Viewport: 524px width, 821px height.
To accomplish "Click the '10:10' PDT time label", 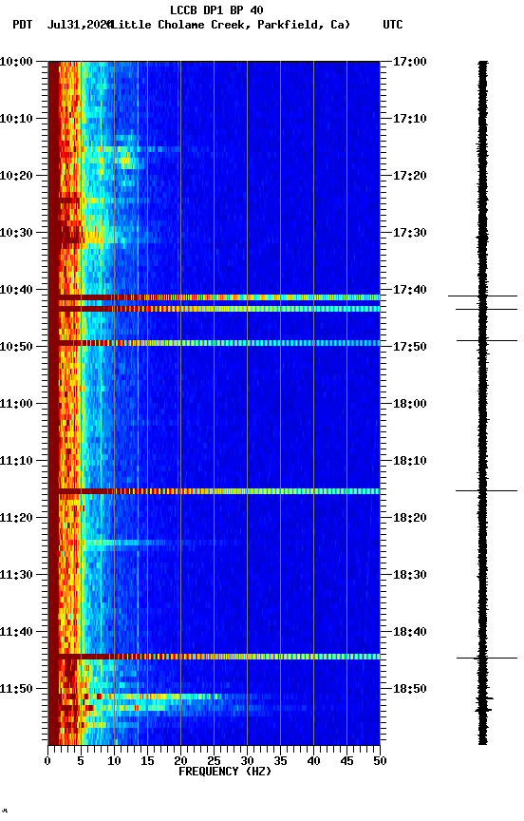I will pos(16,119).
